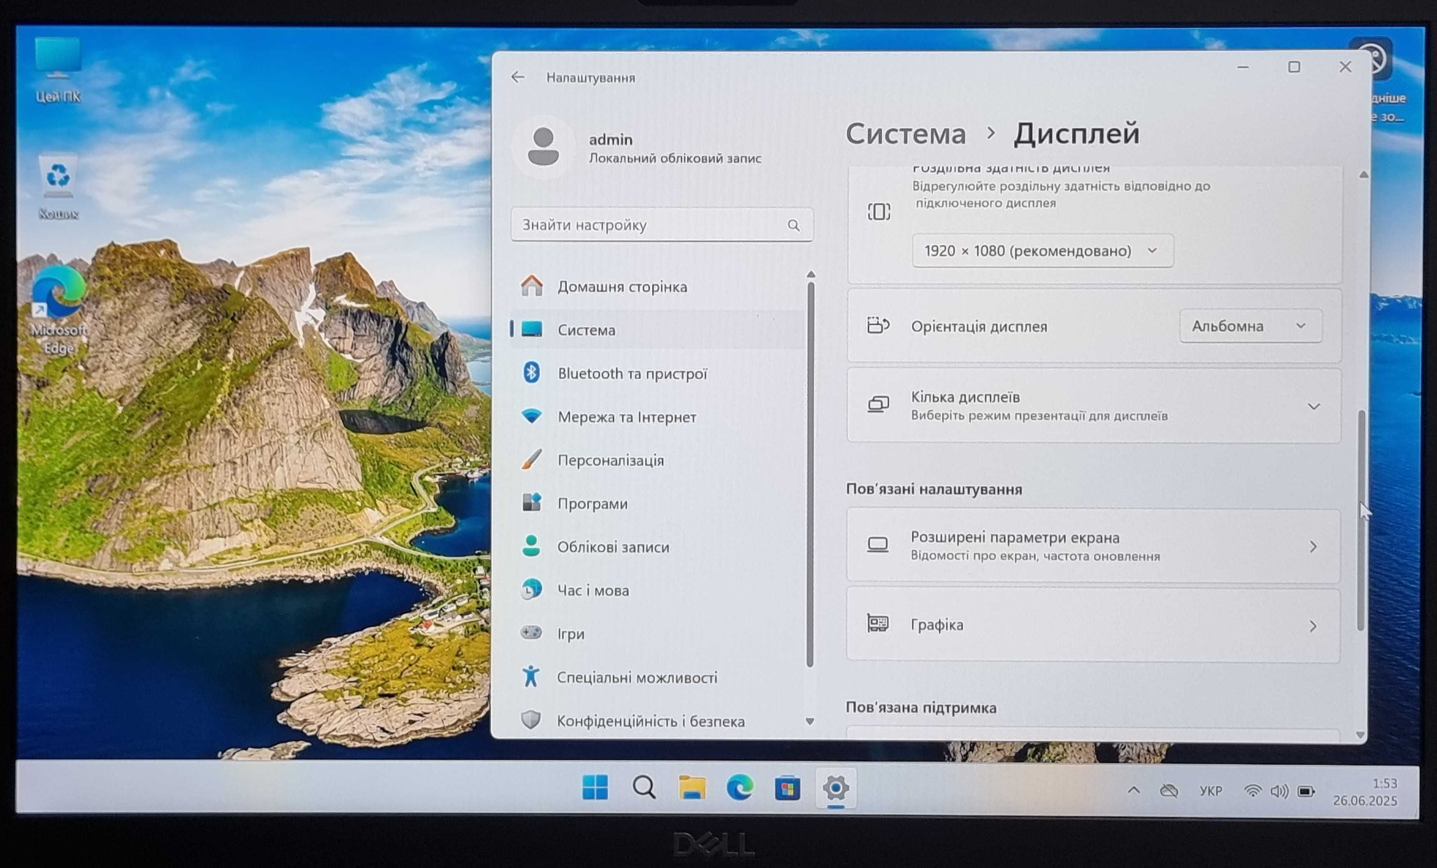Viewport: 1437px width, 868px height.
Task: Click the apps icon beside Програми
Action: point(531,502)
